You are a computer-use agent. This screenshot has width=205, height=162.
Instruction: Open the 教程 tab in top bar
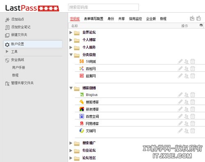(x=163, y=19)
